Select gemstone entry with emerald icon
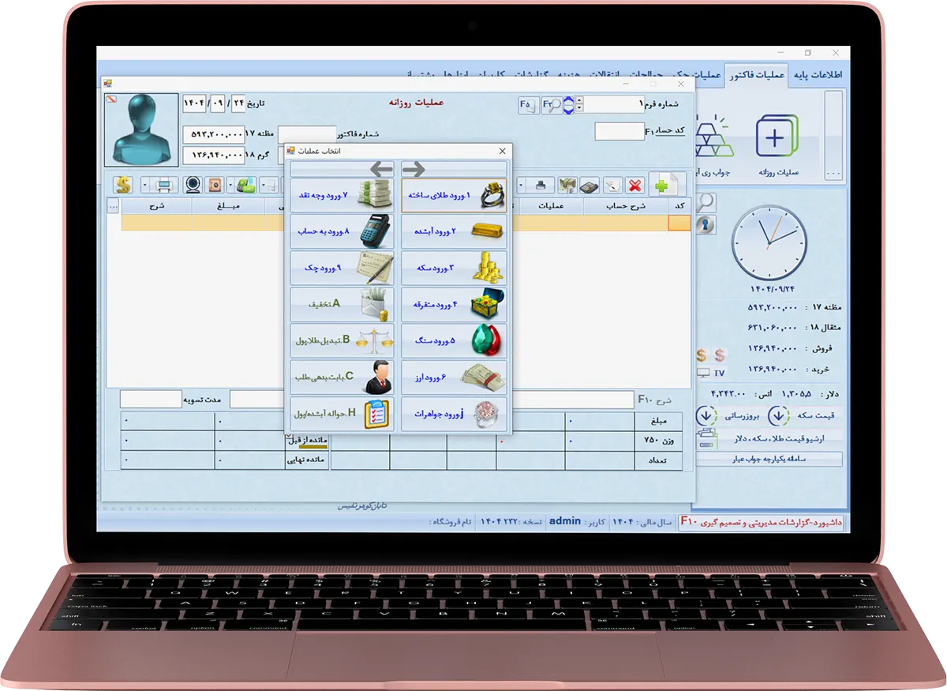Screen dimensions: 947x691 [x=454, y=340]
